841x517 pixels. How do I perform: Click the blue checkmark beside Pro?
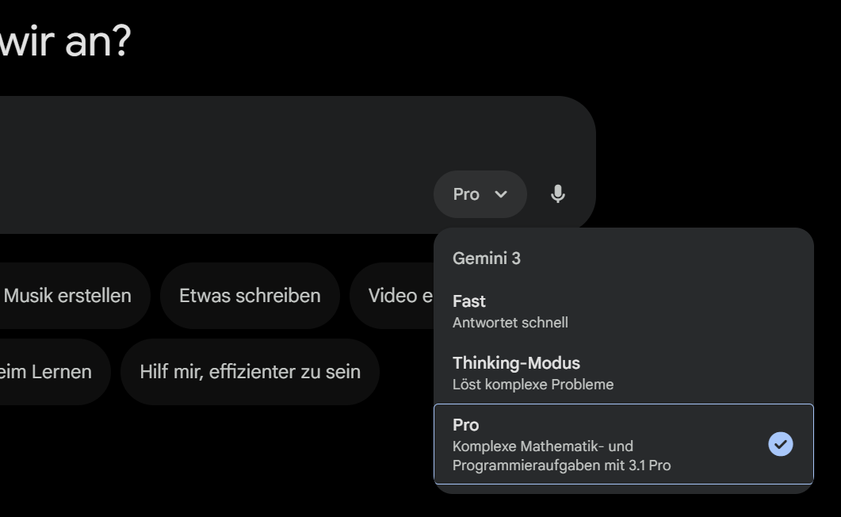pyautogui.click(x=780, y=444)
